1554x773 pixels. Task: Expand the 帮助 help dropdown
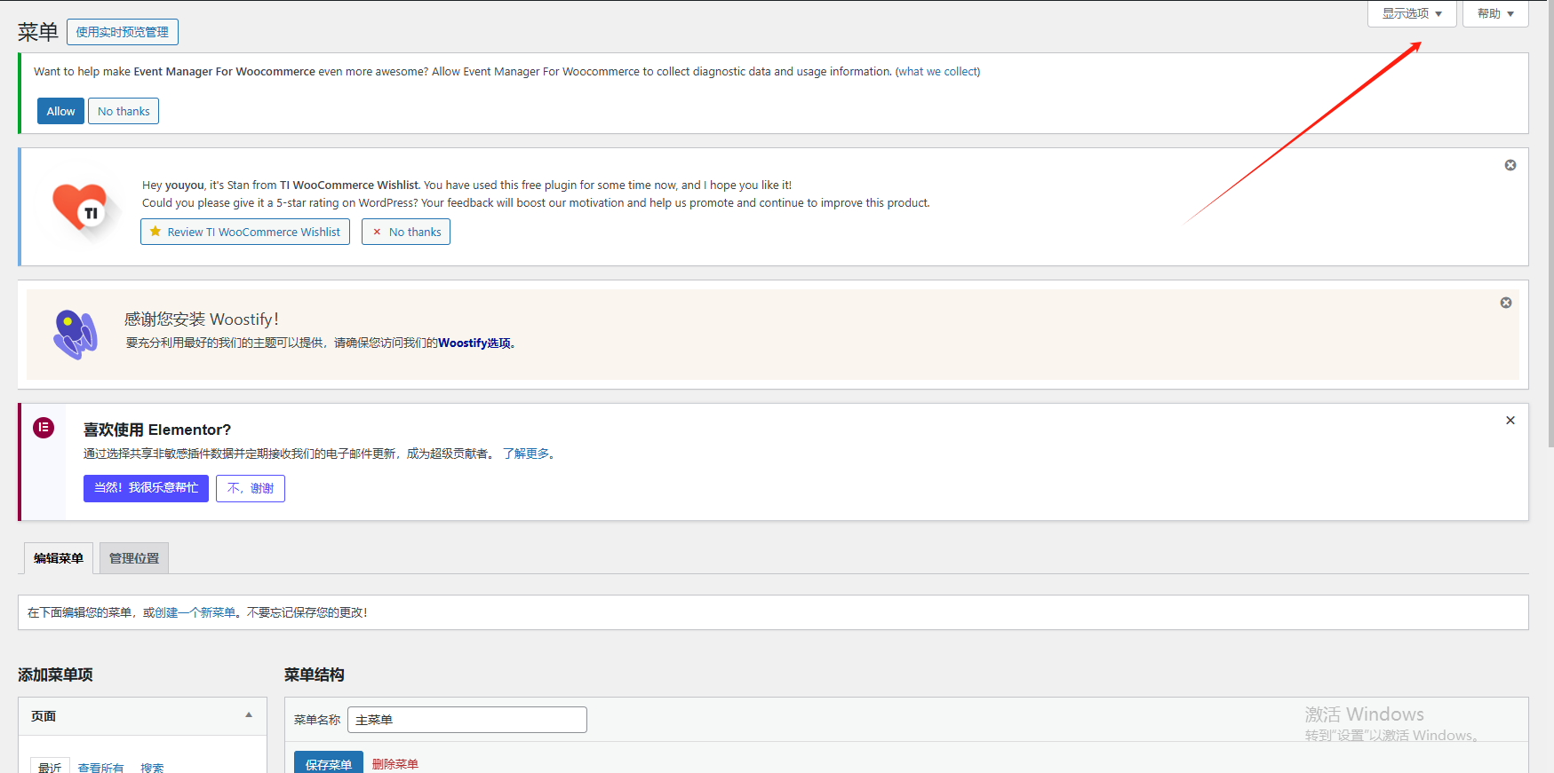(x=1494, y=13)
